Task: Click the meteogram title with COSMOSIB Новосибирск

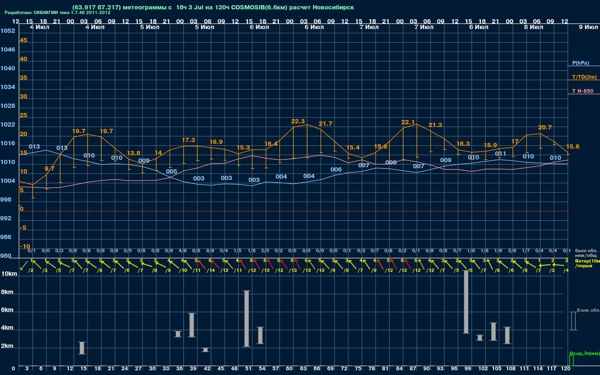Action: click(x=213, y=7)
